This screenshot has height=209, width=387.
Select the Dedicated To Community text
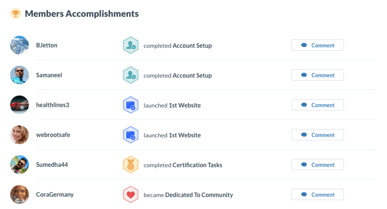pos(199,195)
